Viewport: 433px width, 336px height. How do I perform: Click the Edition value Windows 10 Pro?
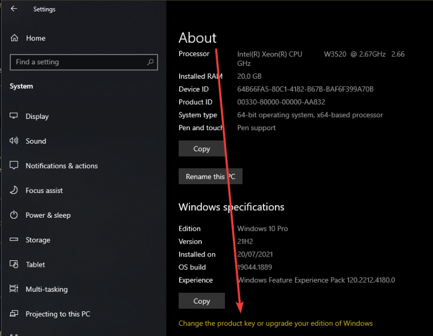coord(263,229)
